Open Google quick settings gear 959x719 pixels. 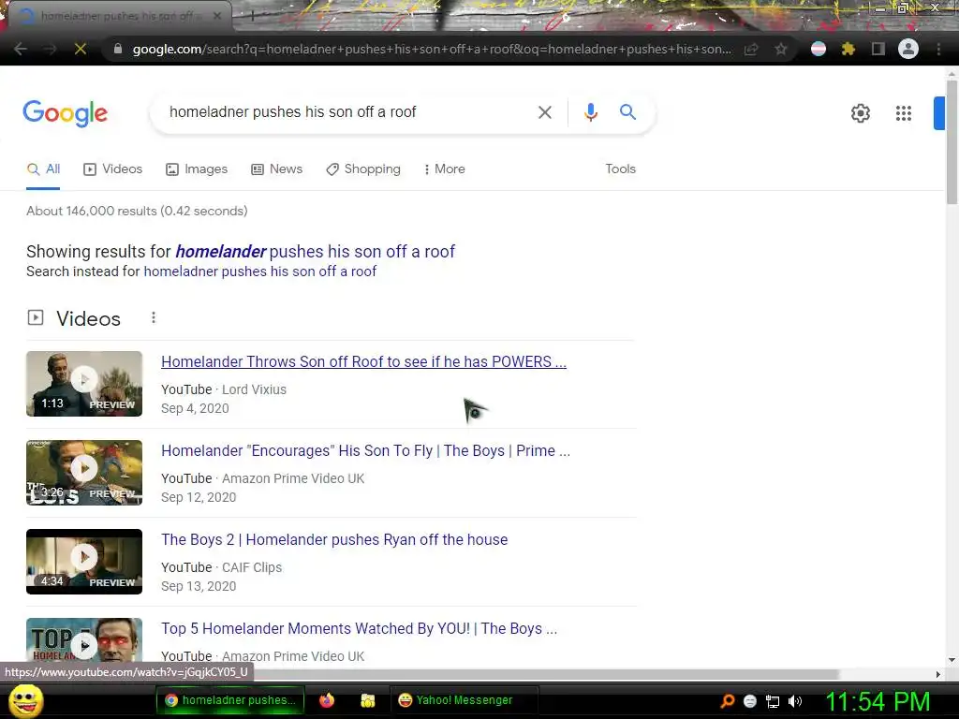(861, 113)
